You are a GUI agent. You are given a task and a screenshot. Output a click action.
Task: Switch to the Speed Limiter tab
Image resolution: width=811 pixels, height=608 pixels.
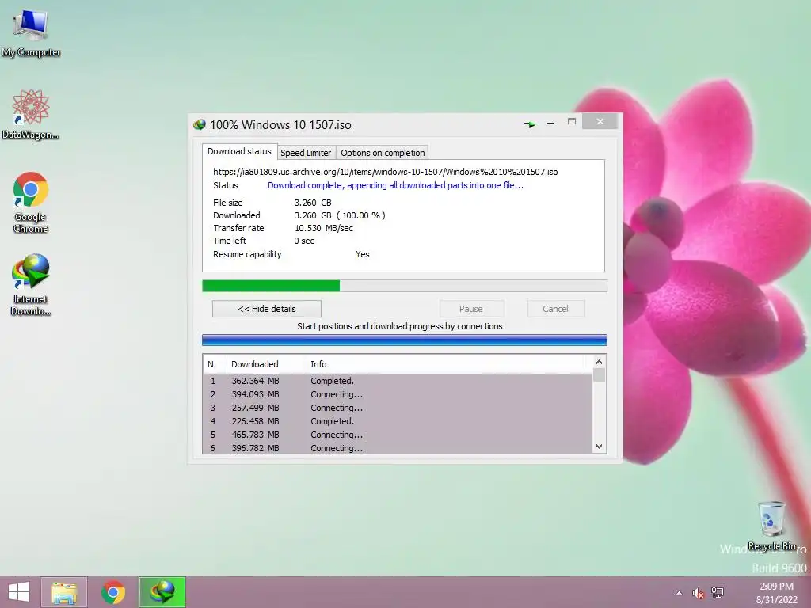tap(306, 153)
